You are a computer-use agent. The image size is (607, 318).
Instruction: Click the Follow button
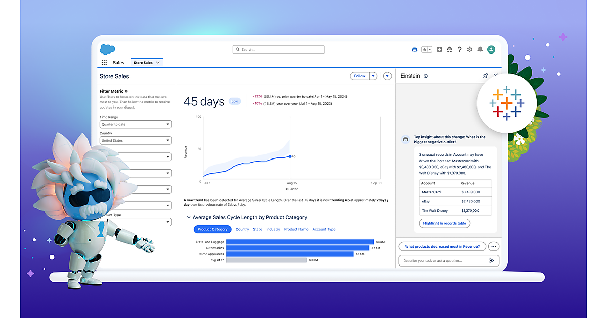[x=359, y=76]
